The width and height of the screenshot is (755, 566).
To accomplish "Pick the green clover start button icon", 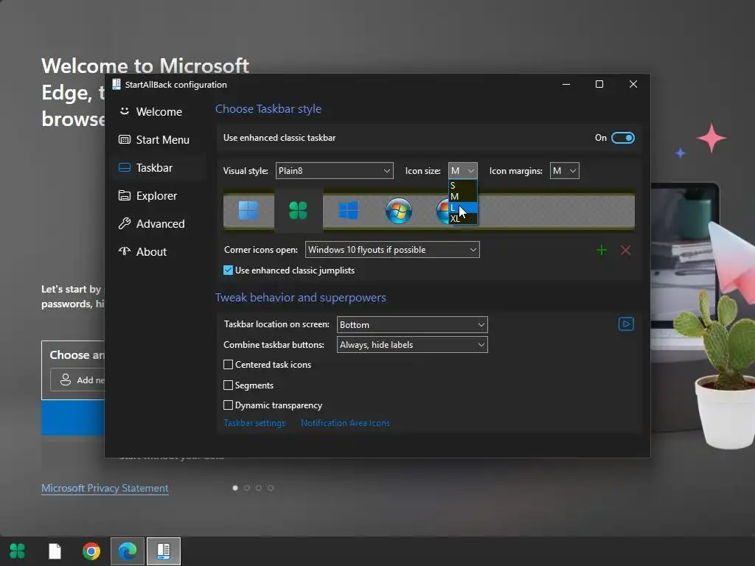I will (x=298, y=210).
